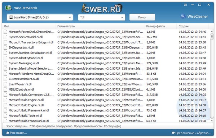This screenshot has width=216, height=138.
Task: Click the hard drive icon in drive selector
Action: (x=11, y=18)
